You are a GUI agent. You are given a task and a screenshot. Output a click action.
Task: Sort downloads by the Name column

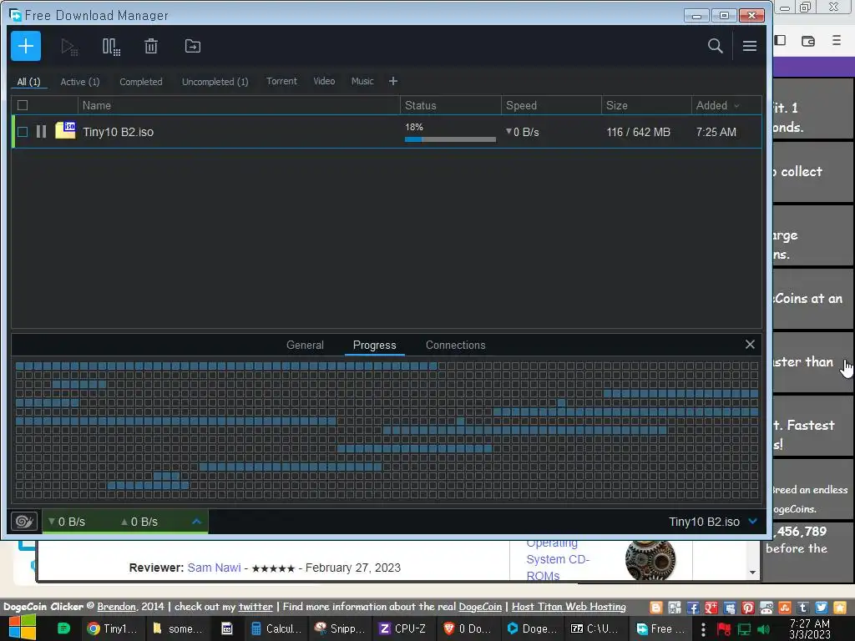tap(239, 105)
